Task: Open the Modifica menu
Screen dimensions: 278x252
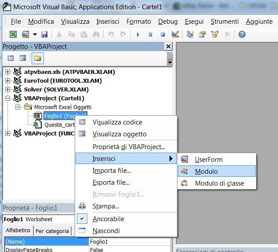Action: [41, 22]
